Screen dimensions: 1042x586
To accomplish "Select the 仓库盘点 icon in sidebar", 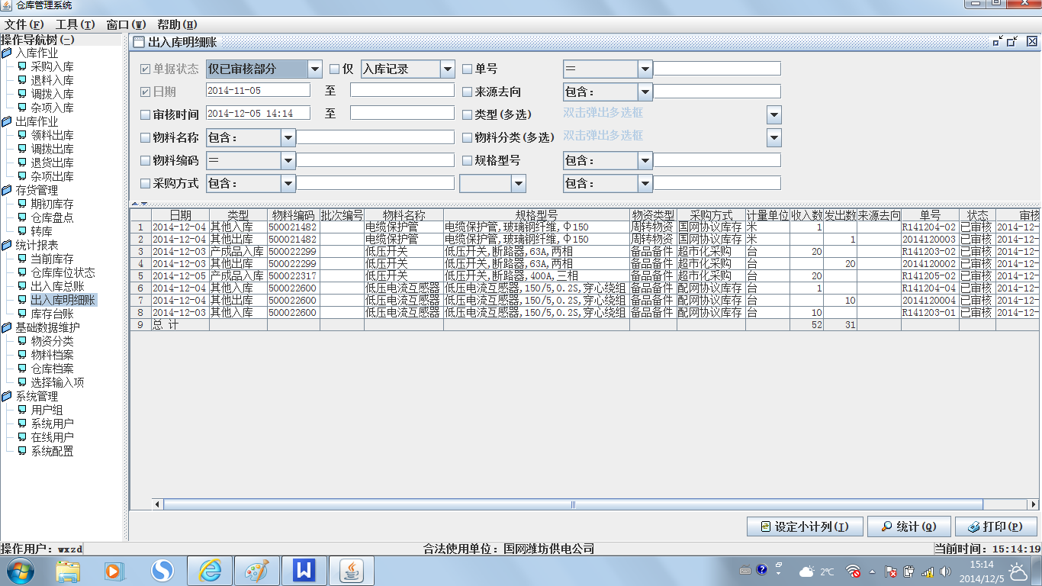I will click(x=22, y=217).
